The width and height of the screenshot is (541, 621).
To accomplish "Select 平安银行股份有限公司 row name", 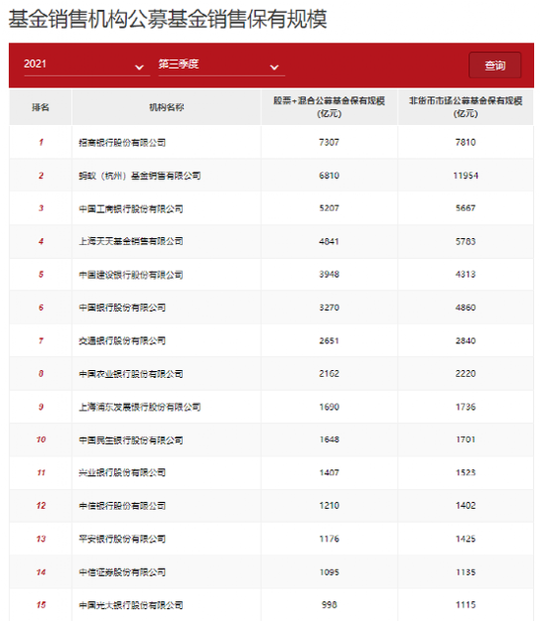I will tap(122, 538).
